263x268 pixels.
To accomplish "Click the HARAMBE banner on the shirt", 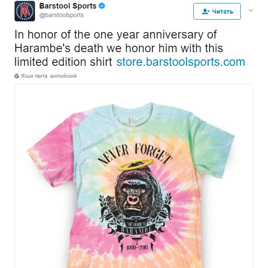I will coord(136,230).
